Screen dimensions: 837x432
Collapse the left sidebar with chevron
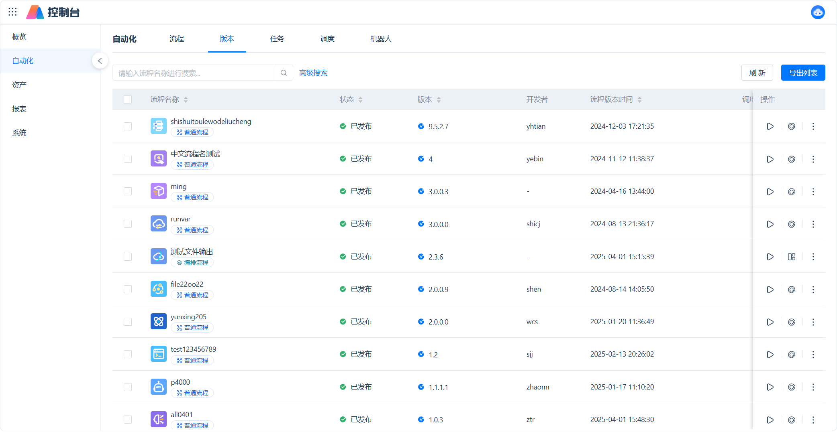100,61
